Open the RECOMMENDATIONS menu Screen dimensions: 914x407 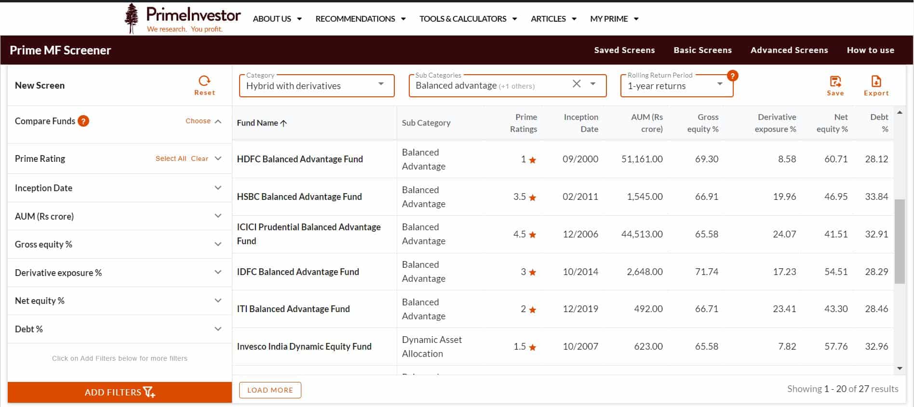tap(361, 19)
